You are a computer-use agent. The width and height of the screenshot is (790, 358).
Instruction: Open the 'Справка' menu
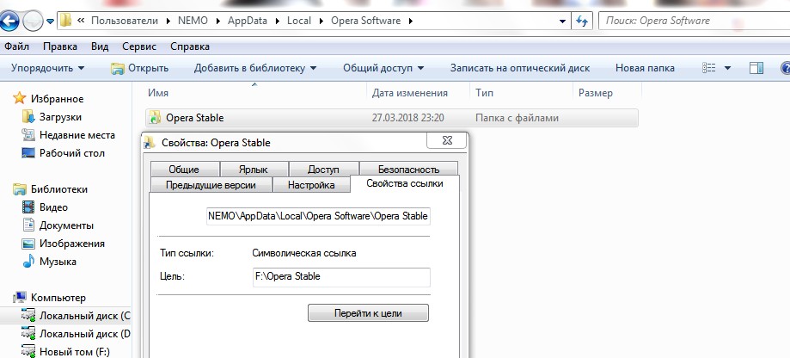click(x=190, y=46)
